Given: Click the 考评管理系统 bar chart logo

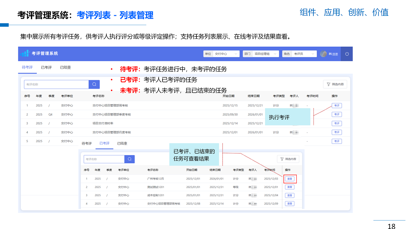Looking at the screenshot, I should (x=25, y=53).
